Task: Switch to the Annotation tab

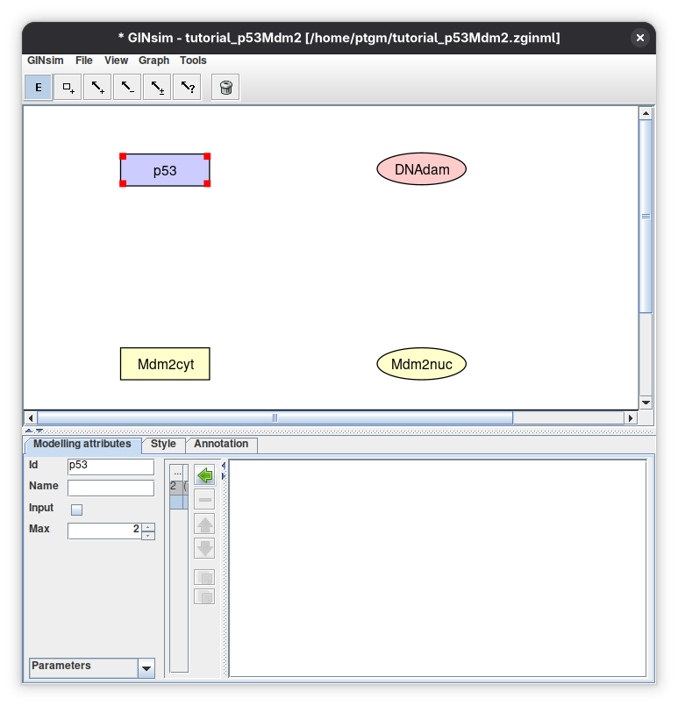Action: click(x=221, y=444)
